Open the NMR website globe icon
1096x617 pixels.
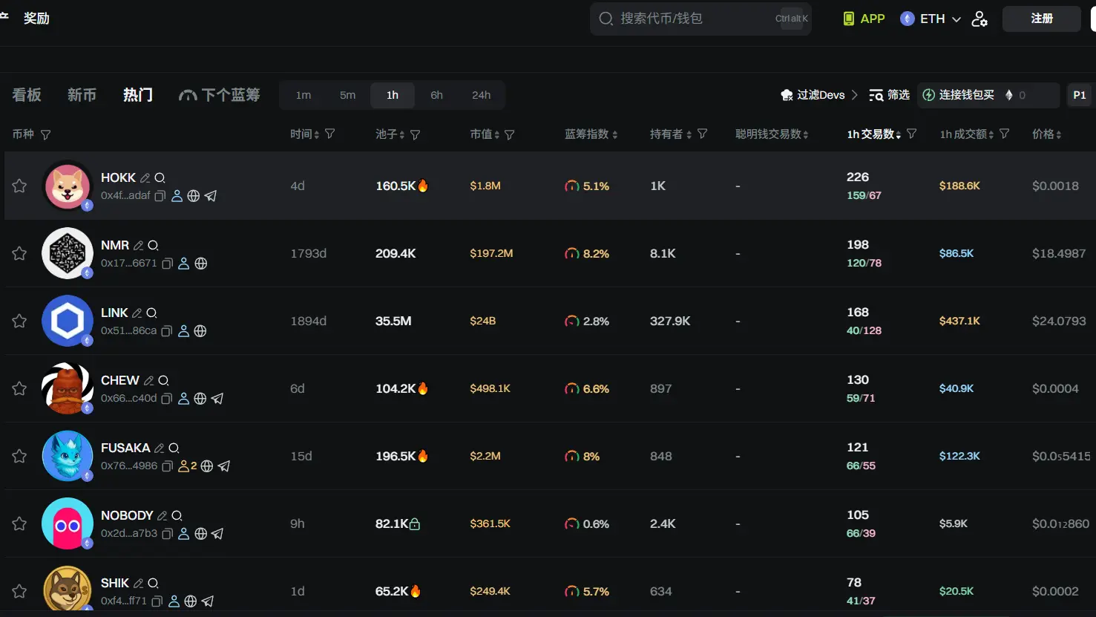[200, 264]
